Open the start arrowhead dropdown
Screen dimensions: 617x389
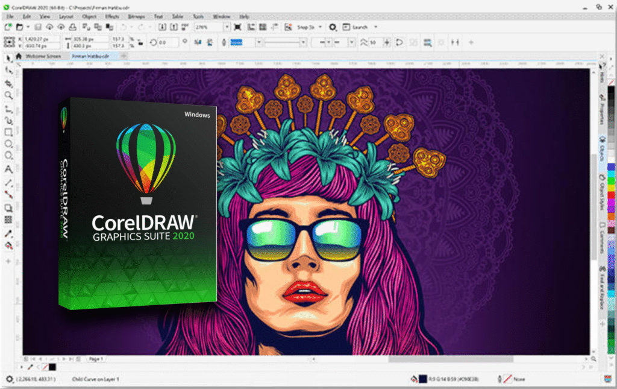pyautogui.click(x=328, y=42)
